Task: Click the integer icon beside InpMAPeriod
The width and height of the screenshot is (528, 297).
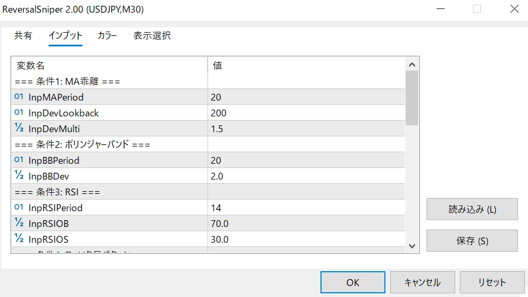Action: pyautogui.click(x=19, y=97)
